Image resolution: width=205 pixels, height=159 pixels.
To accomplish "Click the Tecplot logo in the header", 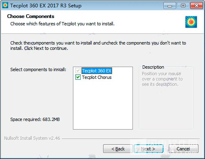I will (x=191, y=22).
